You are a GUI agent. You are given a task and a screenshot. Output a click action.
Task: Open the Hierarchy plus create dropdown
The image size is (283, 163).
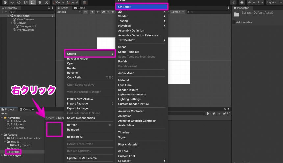click(4, 12)
